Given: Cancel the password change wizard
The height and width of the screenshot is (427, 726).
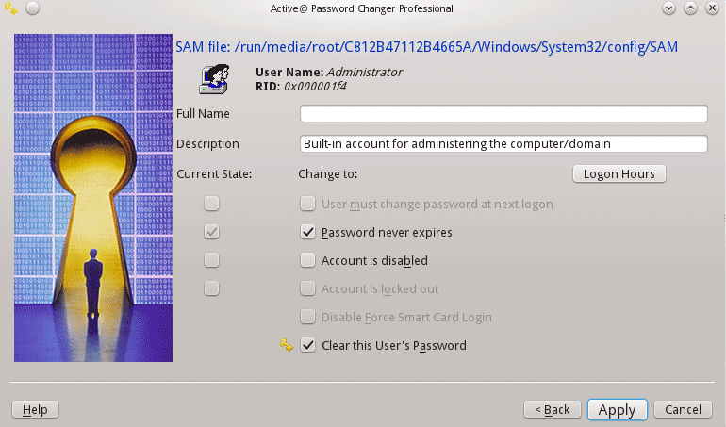Looking at the screenshot, I should pyautogui.click(x=683, y=410).
